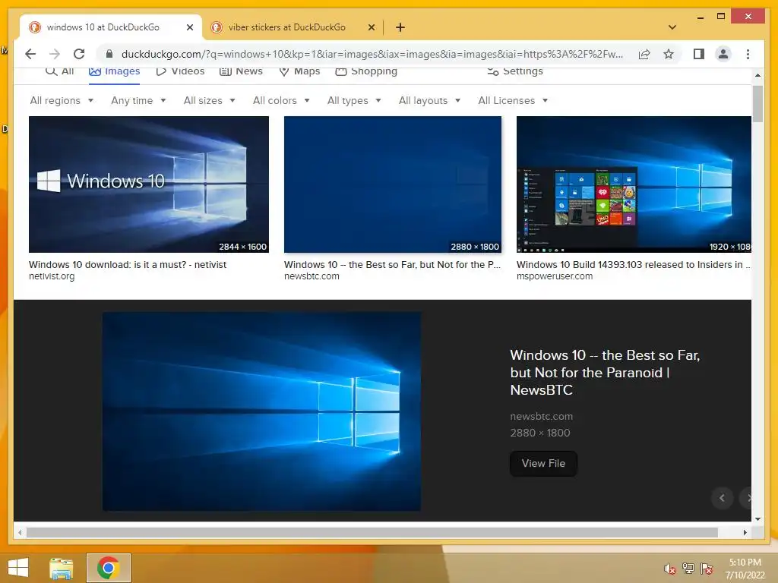This screenshot has height=583, width=778.
Task: Expand the Any time filter
Action: point(138,101)
